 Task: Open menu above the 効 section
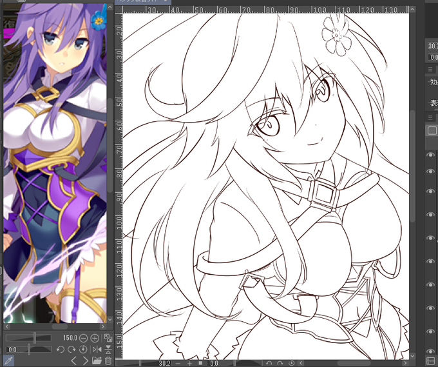click(430, 69)
